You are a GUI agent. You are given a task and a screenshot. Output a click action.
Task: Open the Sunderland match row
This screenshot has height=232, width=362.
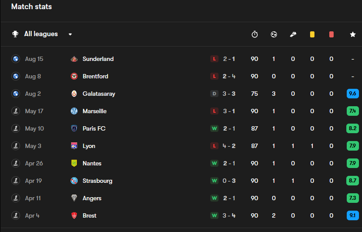click(181, 59)
